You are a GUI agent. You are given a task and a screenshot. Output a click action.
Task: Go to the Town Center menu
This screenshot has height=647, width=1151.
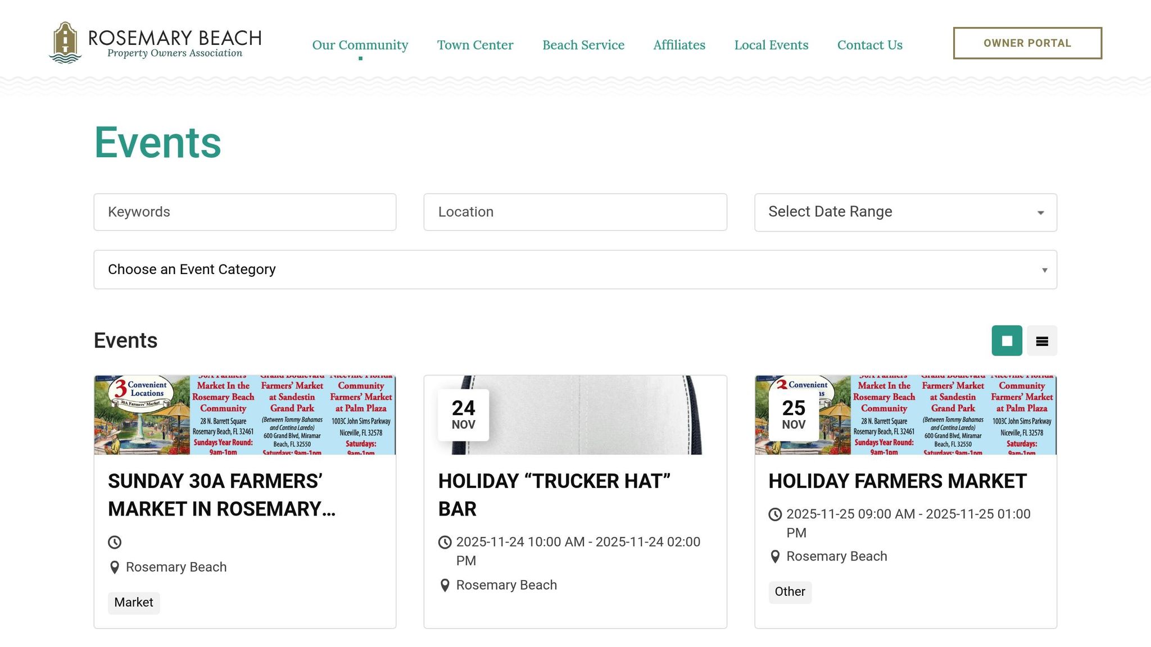[475, 45]
